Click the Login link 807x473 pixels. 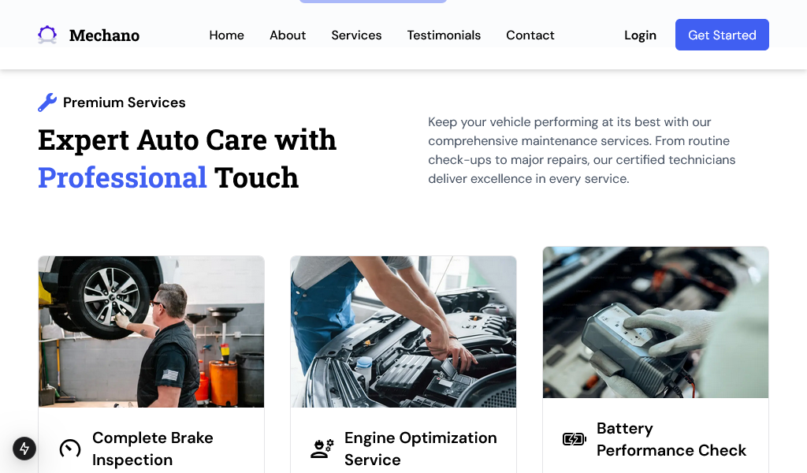pos(640,35)
